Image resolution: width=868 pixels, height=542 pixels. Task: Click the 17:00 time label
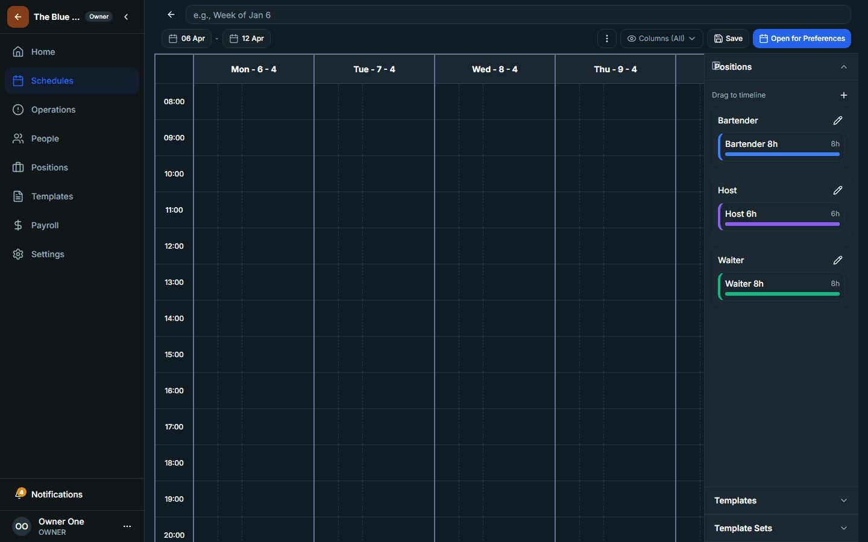pyautogui.click(x=174, y=427)
